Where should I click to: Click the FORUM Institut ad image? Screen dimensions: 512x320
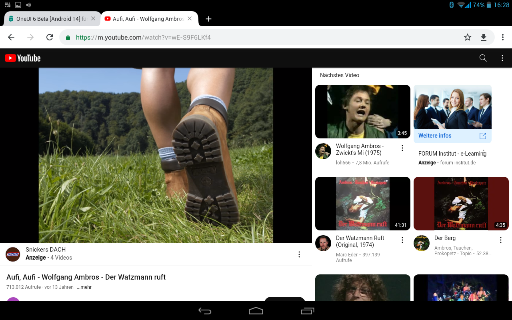[452, 107]
